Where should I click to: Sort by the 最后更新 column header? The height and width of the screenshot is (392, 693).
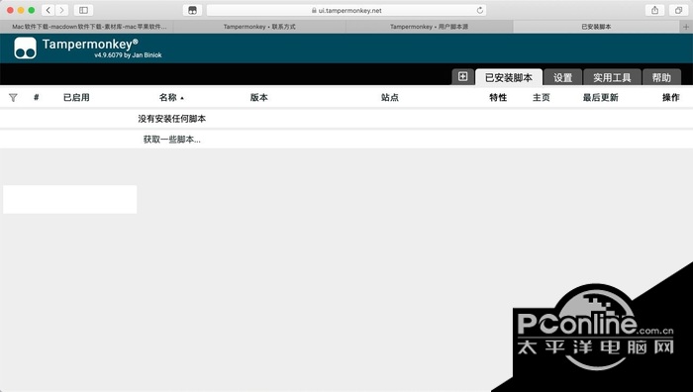[600, 97]
